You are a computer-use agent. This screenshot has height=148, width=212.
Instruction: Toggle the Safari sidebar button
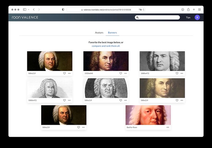tap(25, 9)
